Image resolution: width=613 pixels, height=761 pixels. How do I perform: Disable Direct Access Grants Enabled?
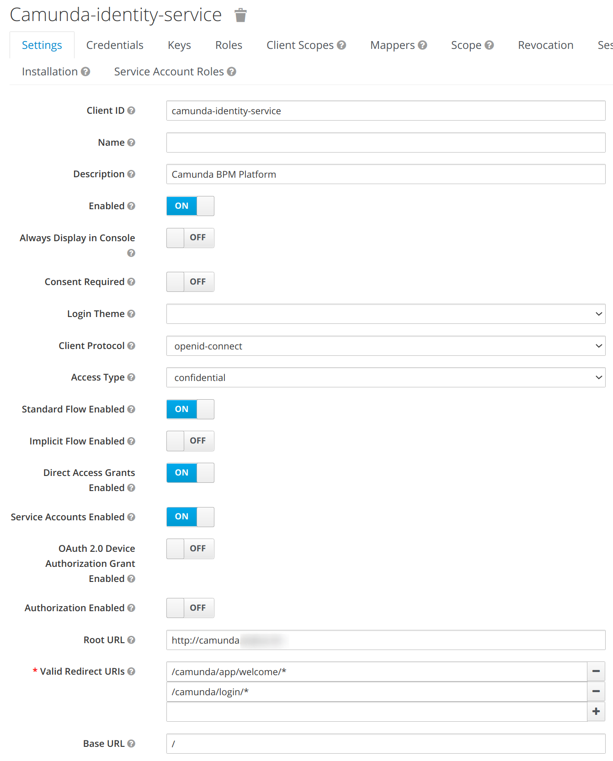190,473
